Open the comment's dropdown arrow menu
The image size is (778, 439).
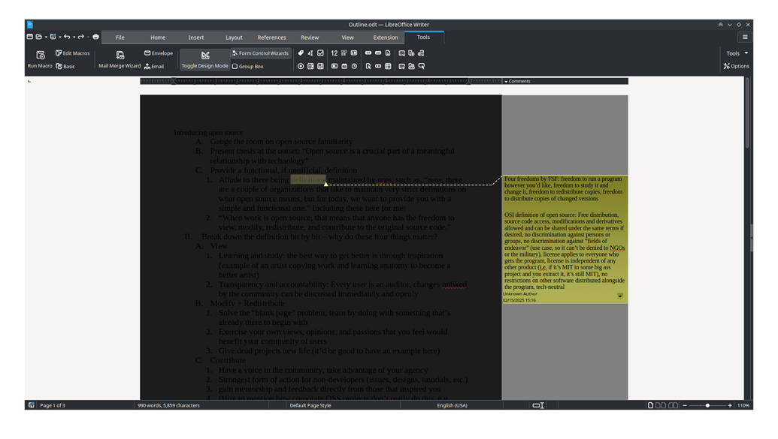click(x=620, y=296)
